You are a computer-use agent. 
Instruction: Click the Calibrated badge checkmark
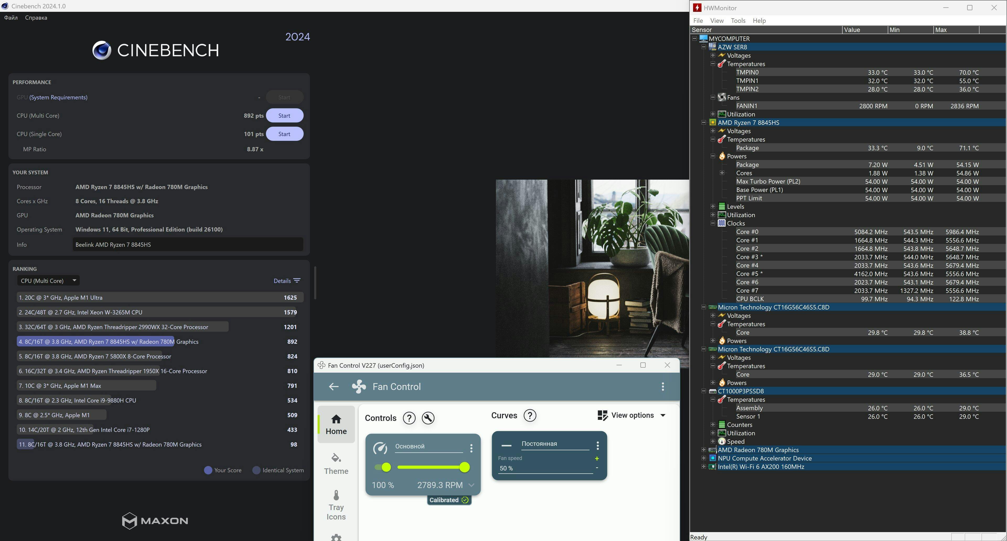pyautogui.click(x=465, y=500)
